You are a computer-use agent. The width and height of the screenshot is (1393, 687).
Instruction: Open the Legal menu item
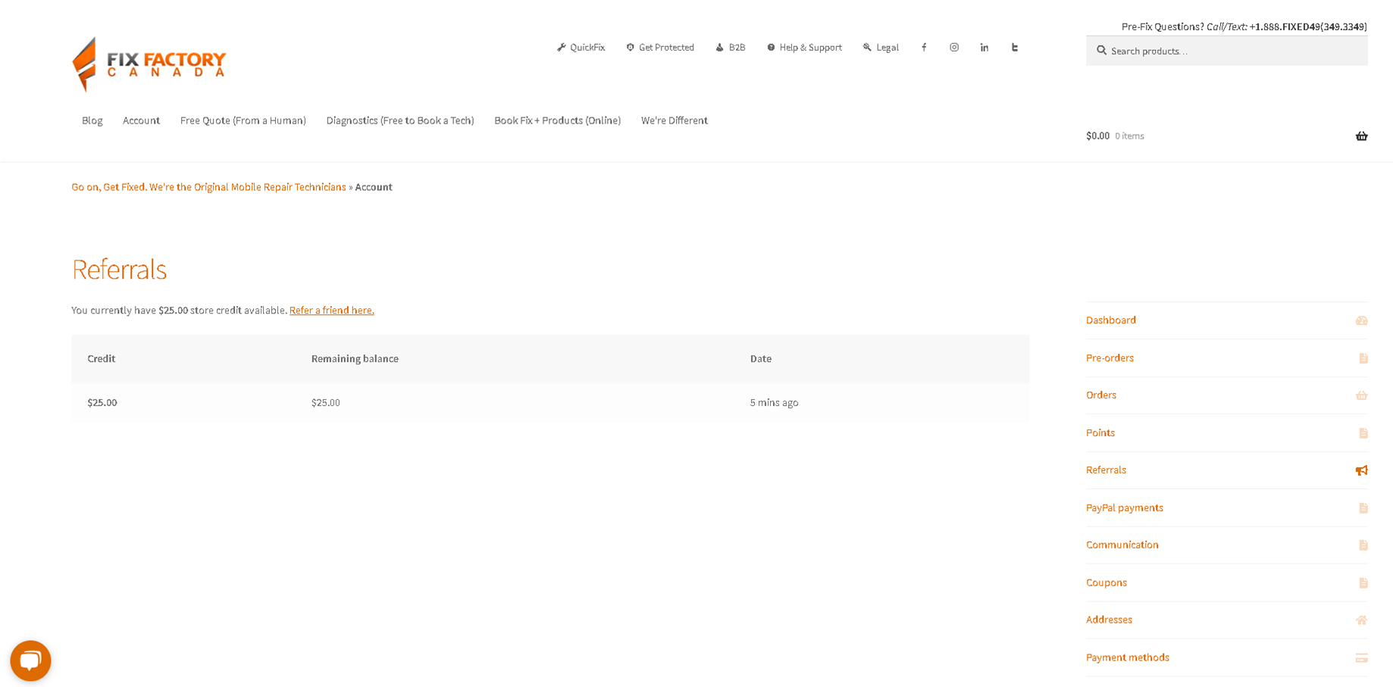[881, 47]
